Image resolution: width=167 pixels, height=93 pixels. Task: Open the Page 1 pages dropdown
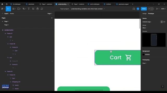point(50,13)
